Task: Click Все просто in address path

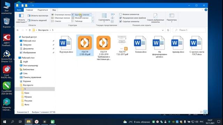Action: pos(43,30)
